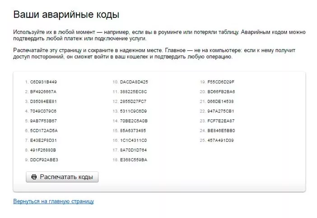
Task: Click emergency code number 10 starting with DACD
Action: [134, 82]
